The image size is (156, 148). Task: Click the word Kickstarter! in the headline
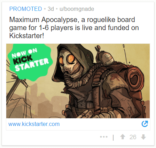point(26,36)
